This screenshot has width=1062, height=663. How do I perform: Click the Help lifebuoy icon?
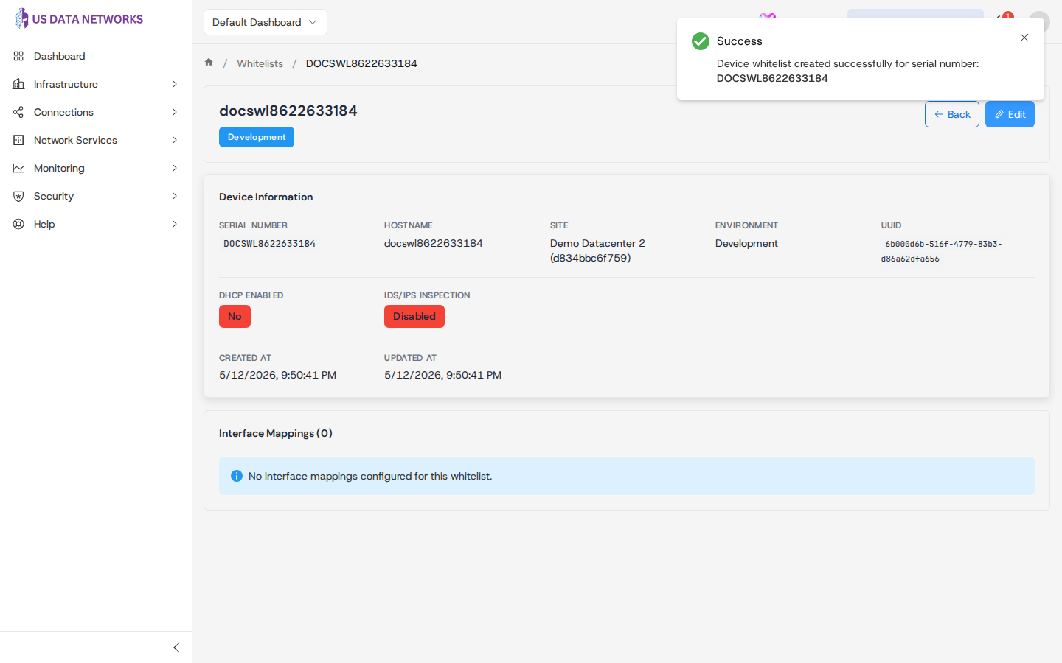pyautogui.click(x=18, y=224)
